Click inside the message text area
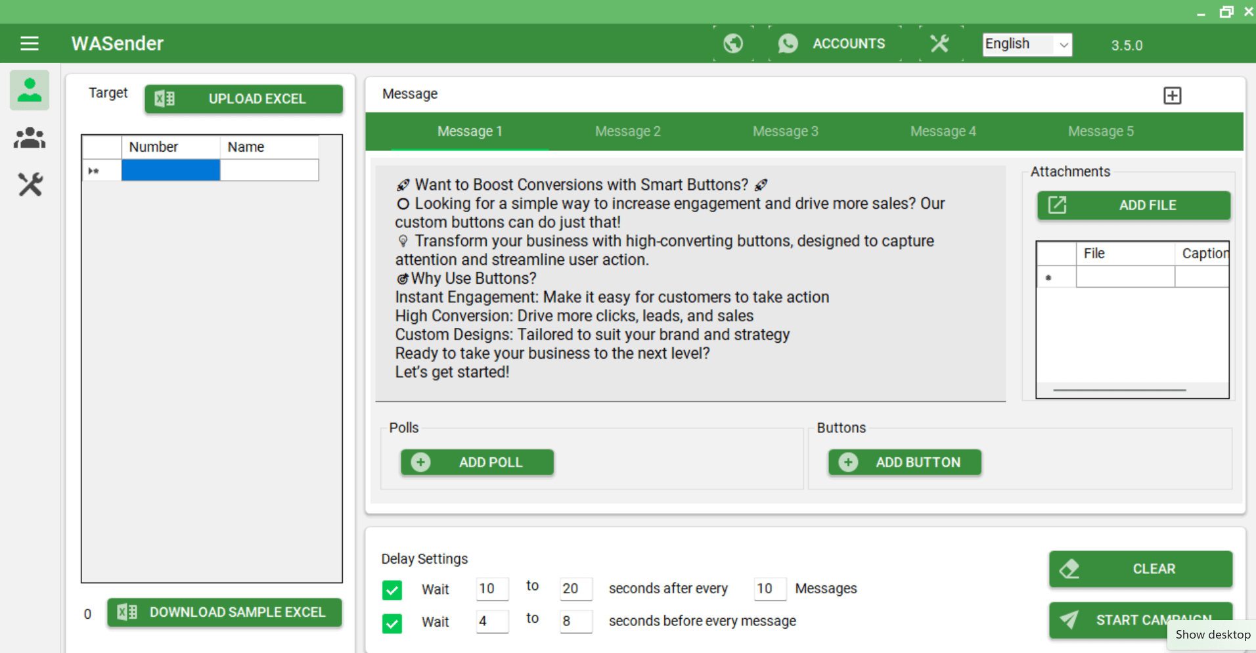The height and width of the screenshot is (653, 1256). pyautogui.click(x=690, y=282)
